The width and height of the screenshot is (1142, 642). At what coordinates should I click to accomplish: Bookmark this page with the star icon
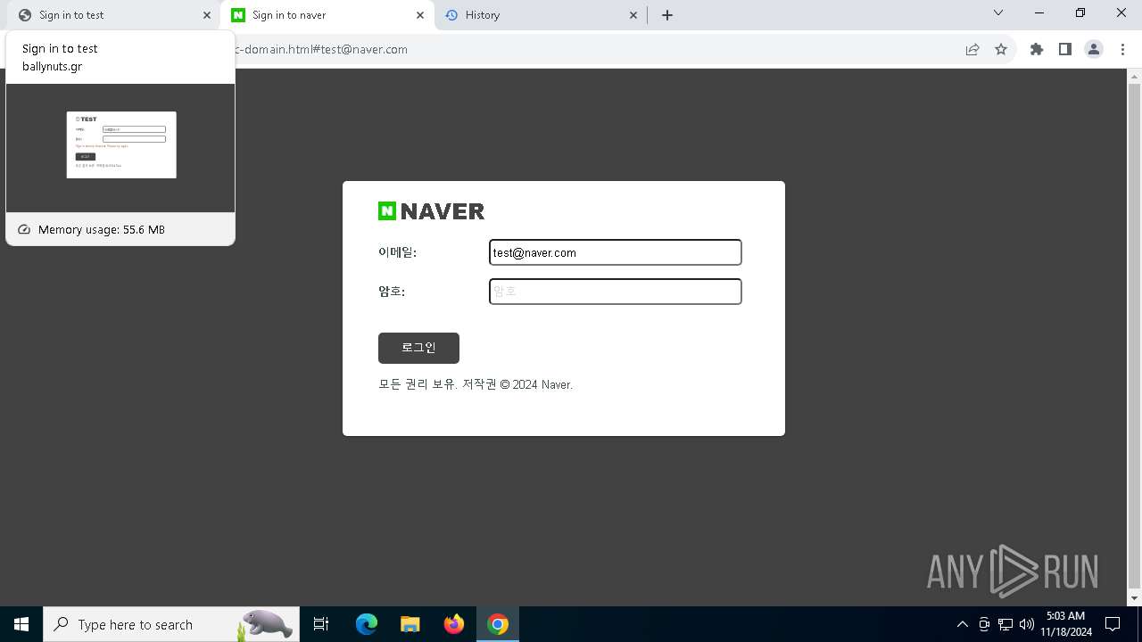click(1001, 49)
